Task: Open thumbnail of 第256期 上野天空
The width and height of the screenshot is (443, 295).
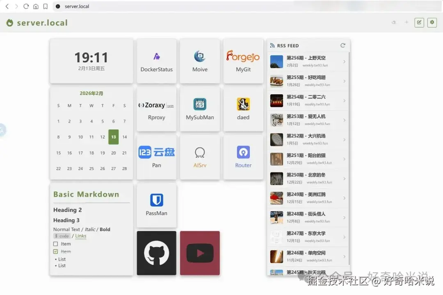Action: click(276, 61)
